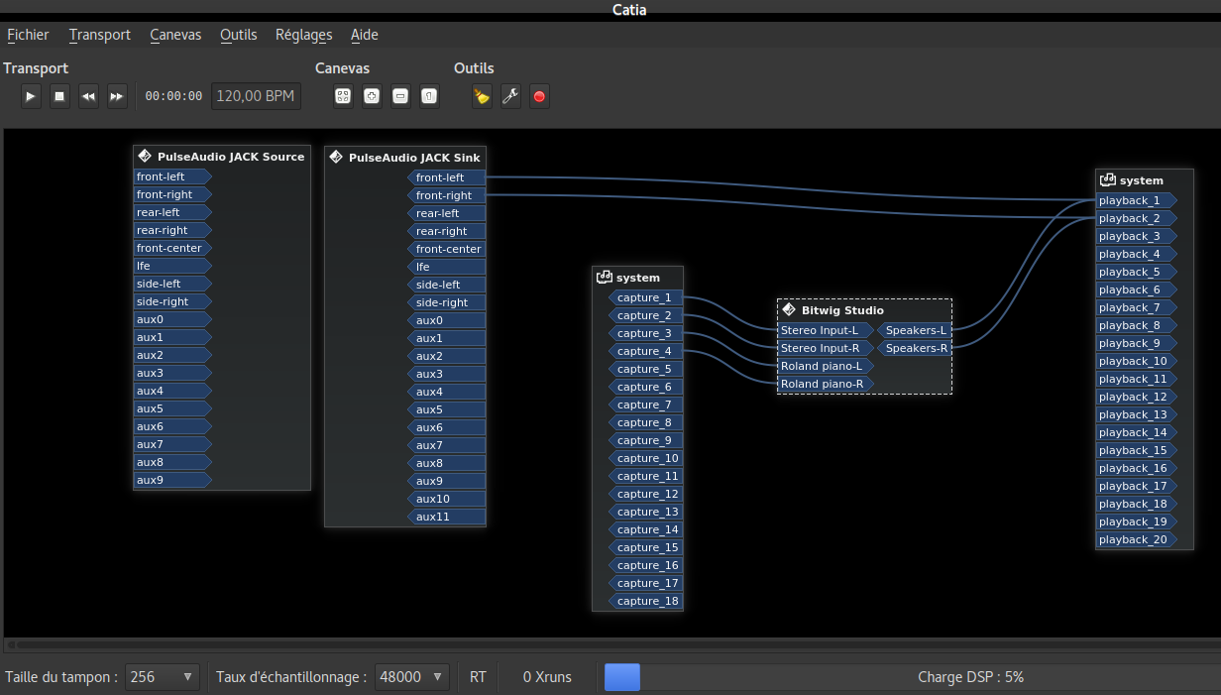Image resolution: width=1221 pixels, height=695 pixels.
Task: Click the 0 Xruns label
Action: click(547, 677)
